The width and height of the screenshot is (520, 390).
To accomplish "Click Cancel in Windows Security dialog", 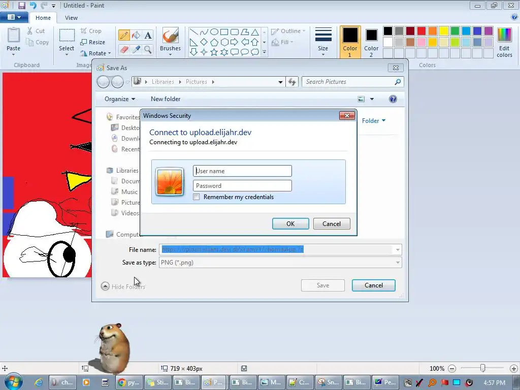I will coord(332,223).
